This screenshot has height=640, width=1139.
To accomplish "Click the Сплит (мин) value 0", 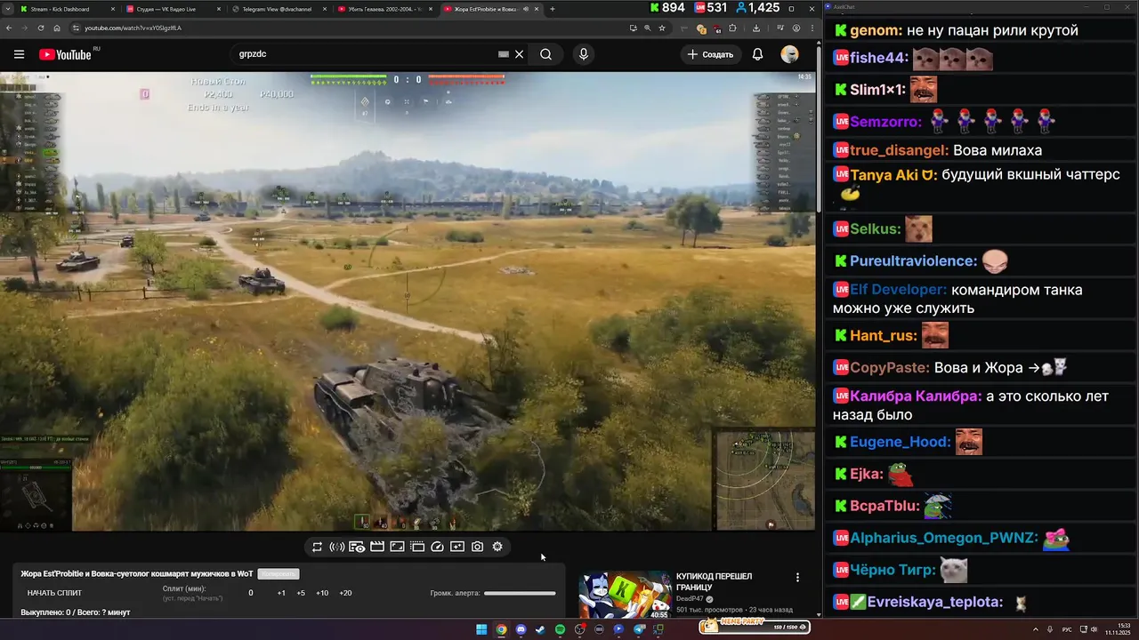I will pyautogui.click(x=251, y=593).
